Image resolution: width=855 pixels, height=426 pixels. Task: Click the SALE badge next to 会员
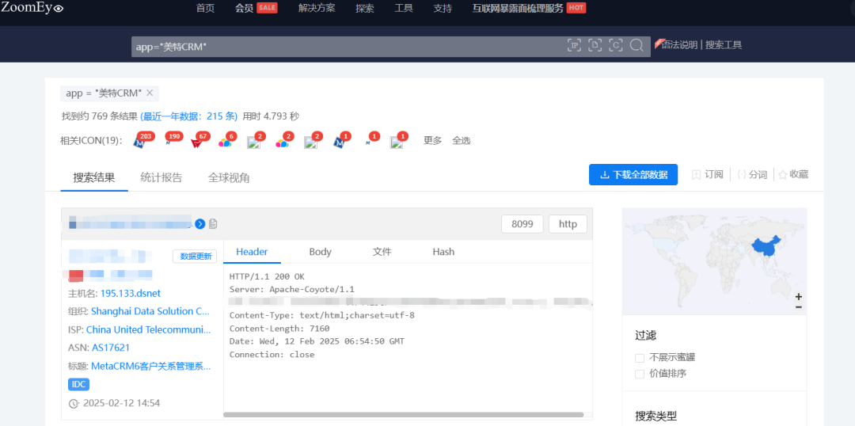coord(267,8)
